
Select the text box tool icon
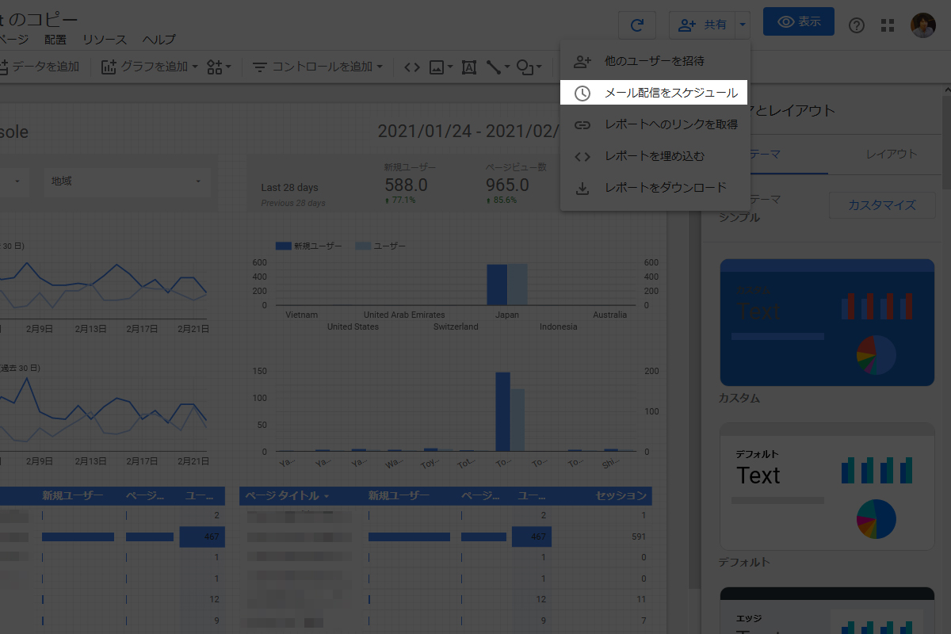[x=468, y=67]
